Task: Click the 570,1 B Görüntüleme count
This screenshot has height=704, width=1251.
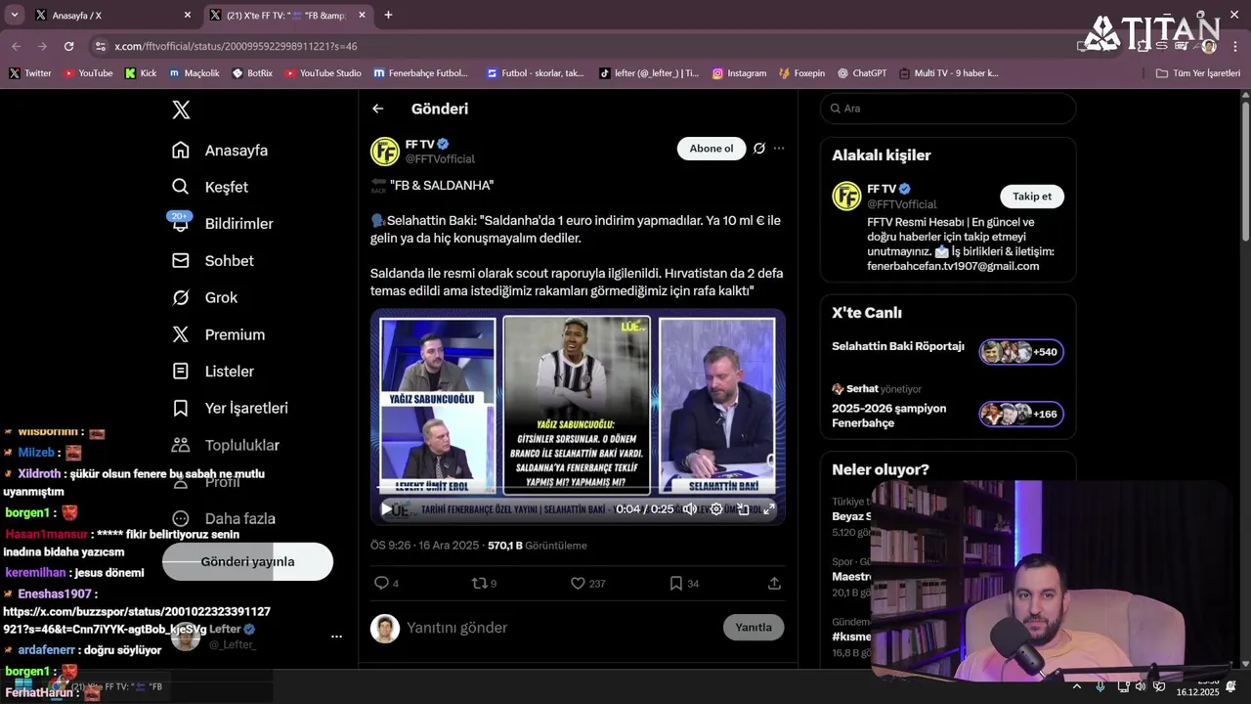Action: click(x=538, y=546)
